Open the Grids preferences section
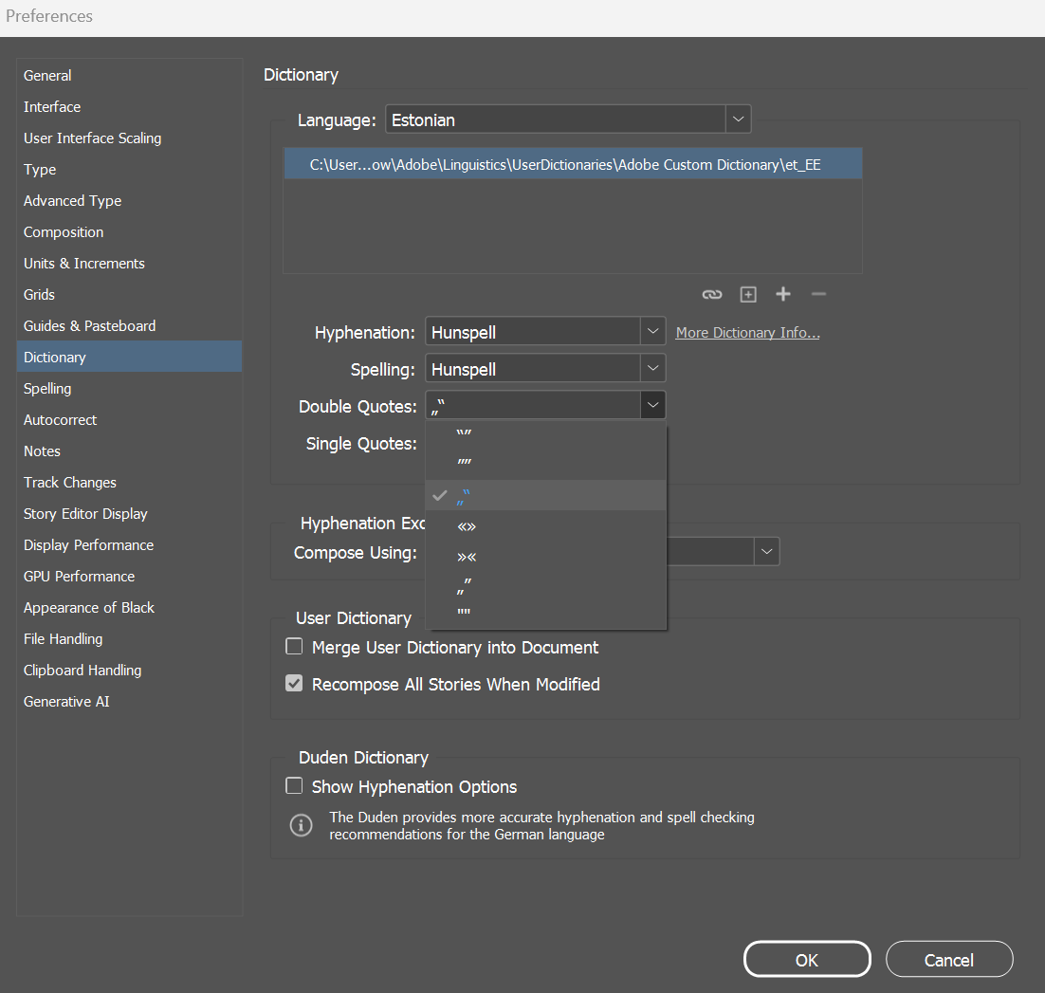The image size is (1045, 993). pyautogui.click(x=129, y=295)
